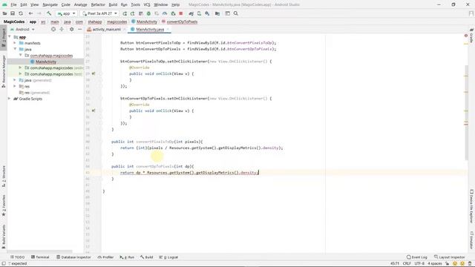The image size is (475, 267).
Task: Click the Sync/Reload from disk icon
Action: point(21,13)
